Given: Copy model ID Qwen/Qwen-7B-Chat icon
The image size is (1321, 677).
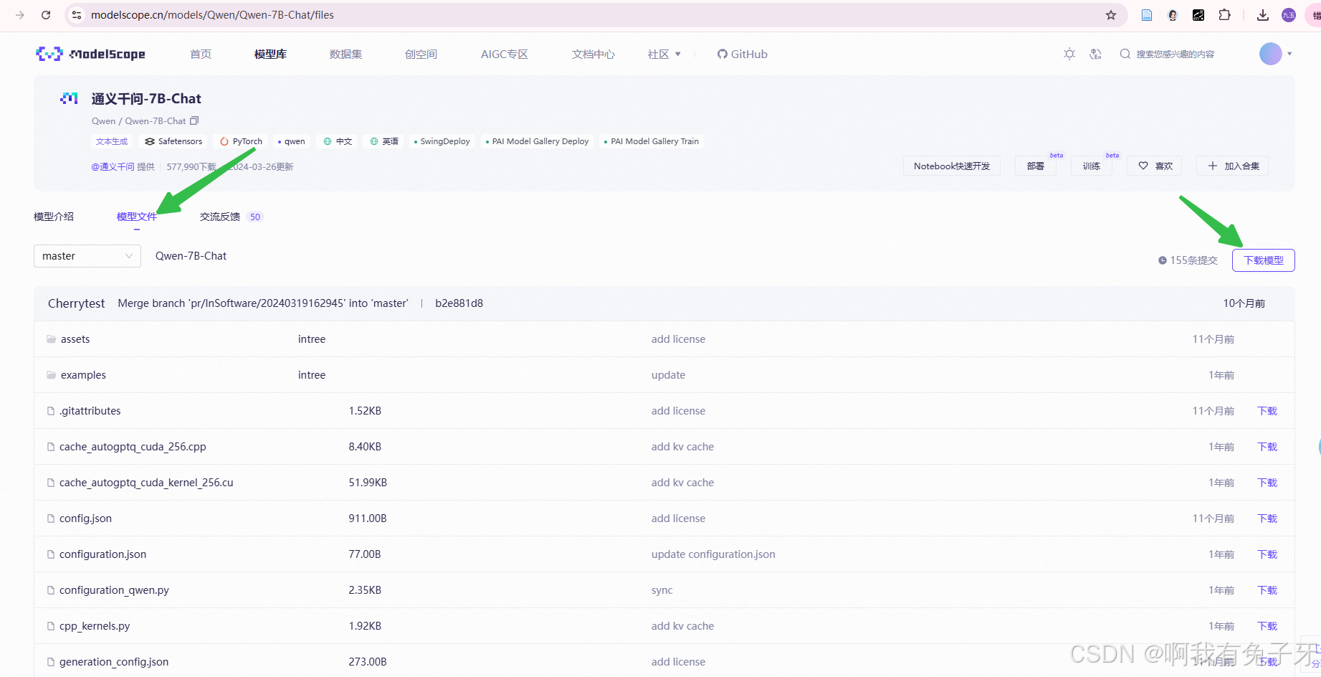Looking at the screenshot, I should click(x=194, y=120).
